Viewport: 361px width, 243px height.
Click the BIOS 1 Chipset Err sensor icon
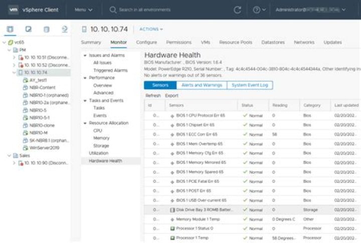(172, 125)
